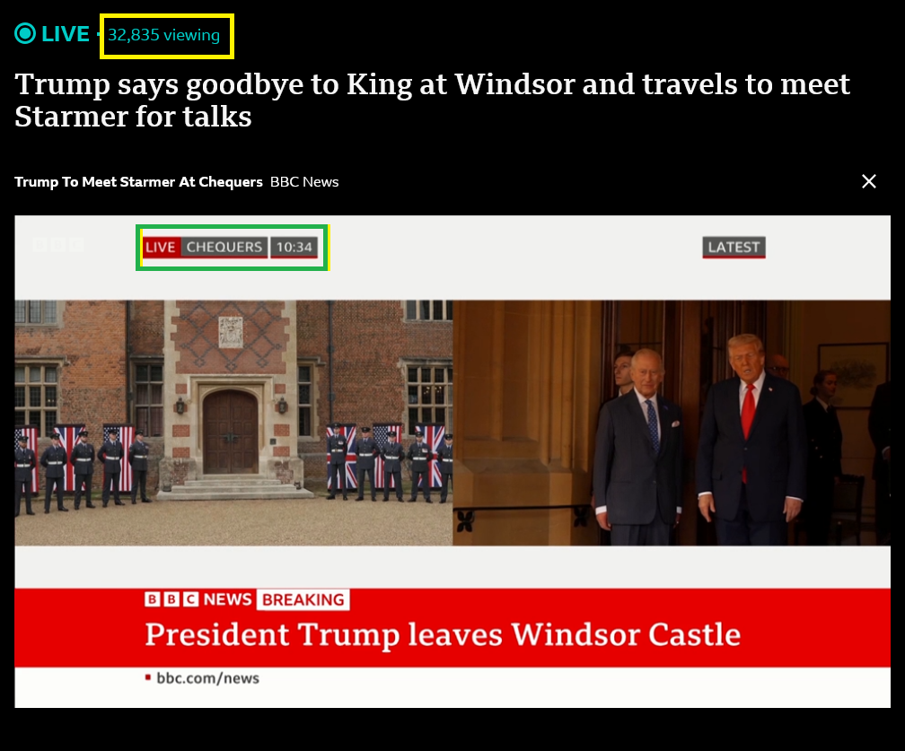Viewport: 905px width, 751px height.
Task: Click the teal LIVE text label
Action: coord(66,34)
